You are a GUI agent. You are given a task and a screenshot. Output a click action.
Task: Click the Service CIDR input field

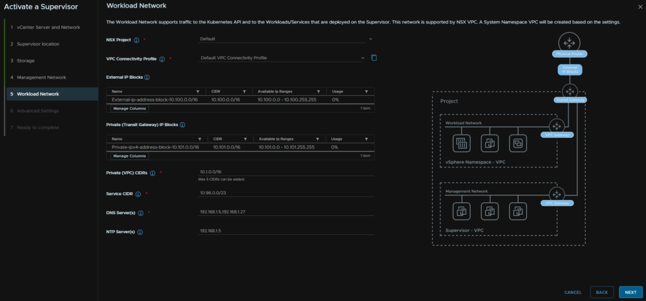pyautogui.click(x=286, y=193)
